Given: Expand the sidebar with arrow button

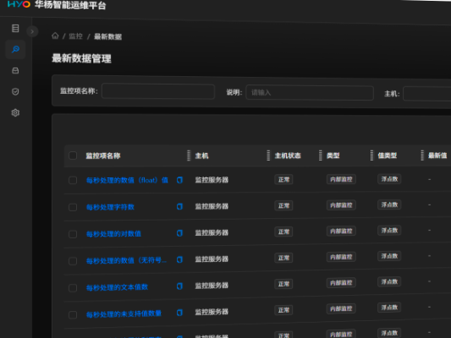Looking at the screenshot, I should 32,31.
